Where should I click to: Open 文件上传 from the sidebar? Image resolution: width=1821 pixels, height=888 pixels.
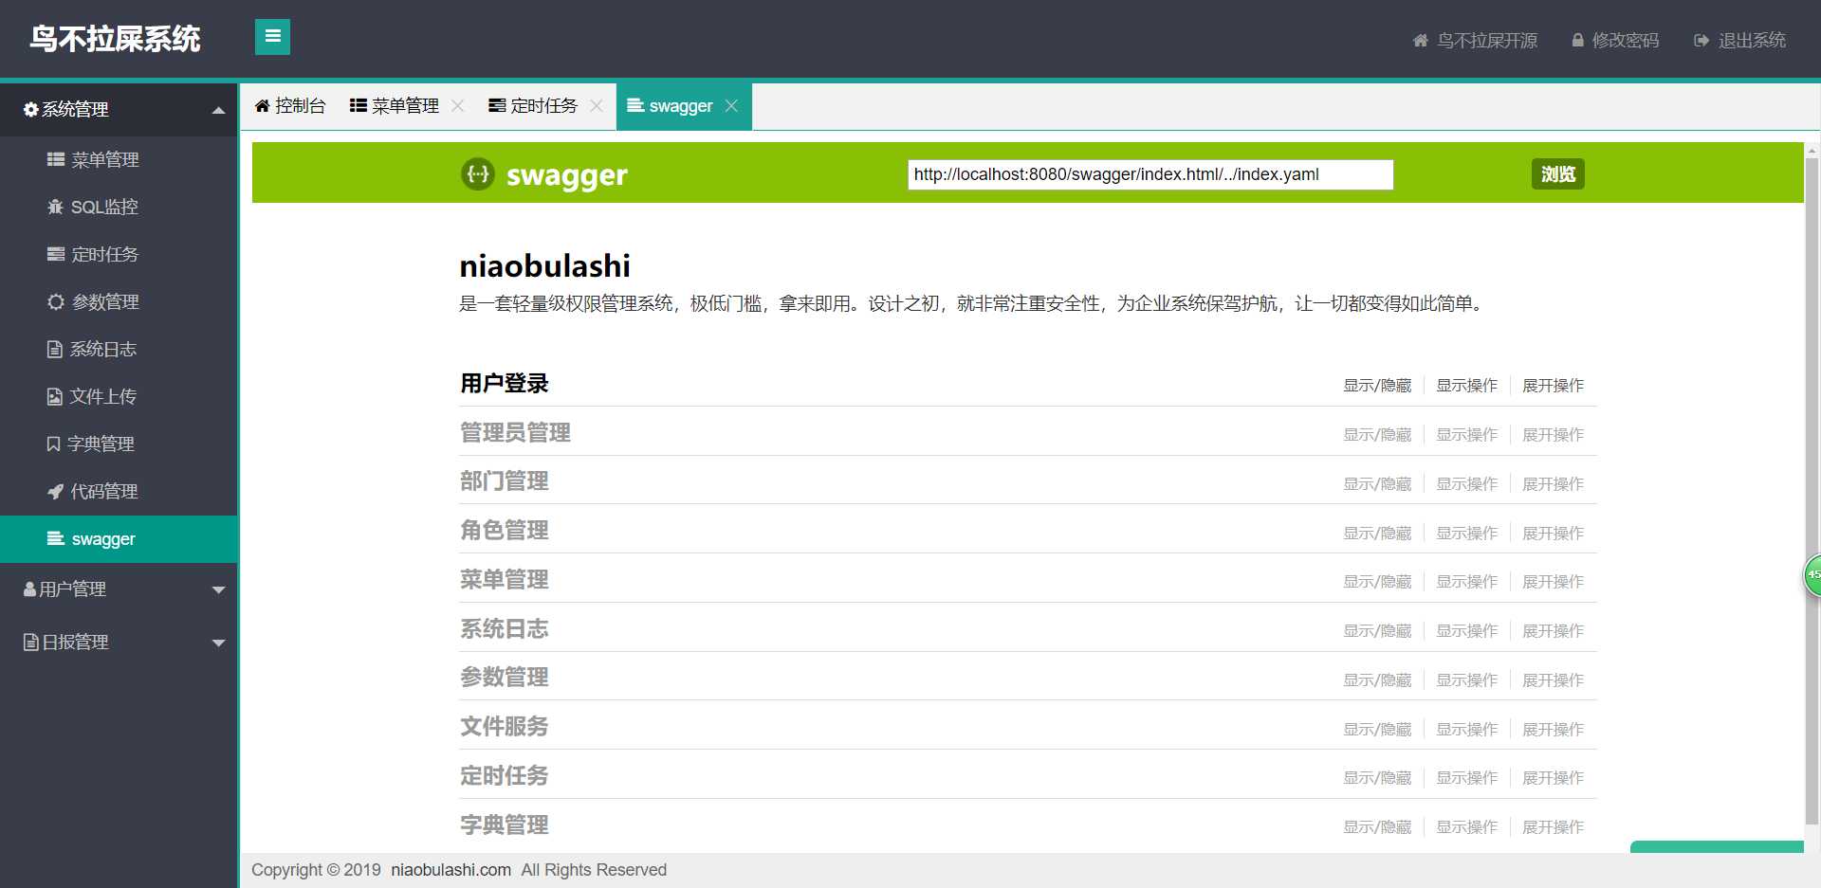pyautogui.click(x=119, y=396)
